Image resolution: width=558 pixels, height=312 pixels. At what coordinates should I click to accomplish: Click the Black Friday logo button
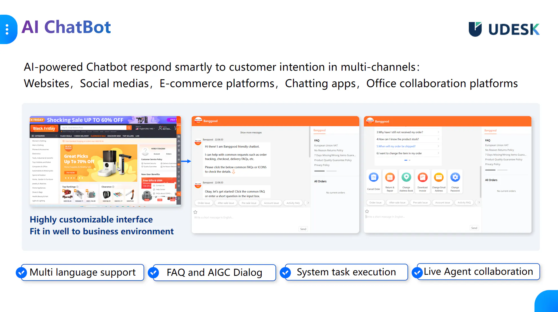(44, 128)
